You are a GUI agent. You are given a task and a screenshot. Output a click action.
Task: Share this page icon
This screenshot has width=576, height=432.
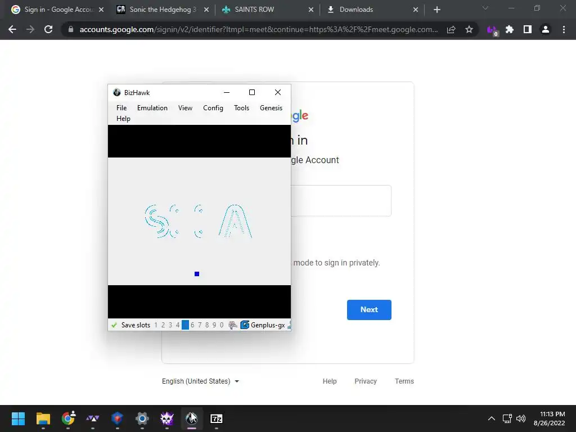(x=451, y=29)
